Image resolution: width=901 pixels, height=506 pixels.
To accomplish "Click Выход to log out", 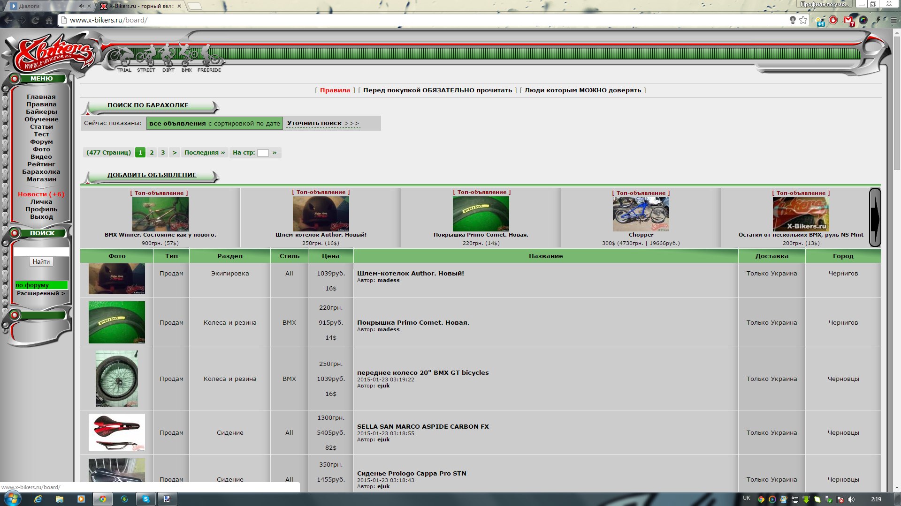I will click(41, 216).
